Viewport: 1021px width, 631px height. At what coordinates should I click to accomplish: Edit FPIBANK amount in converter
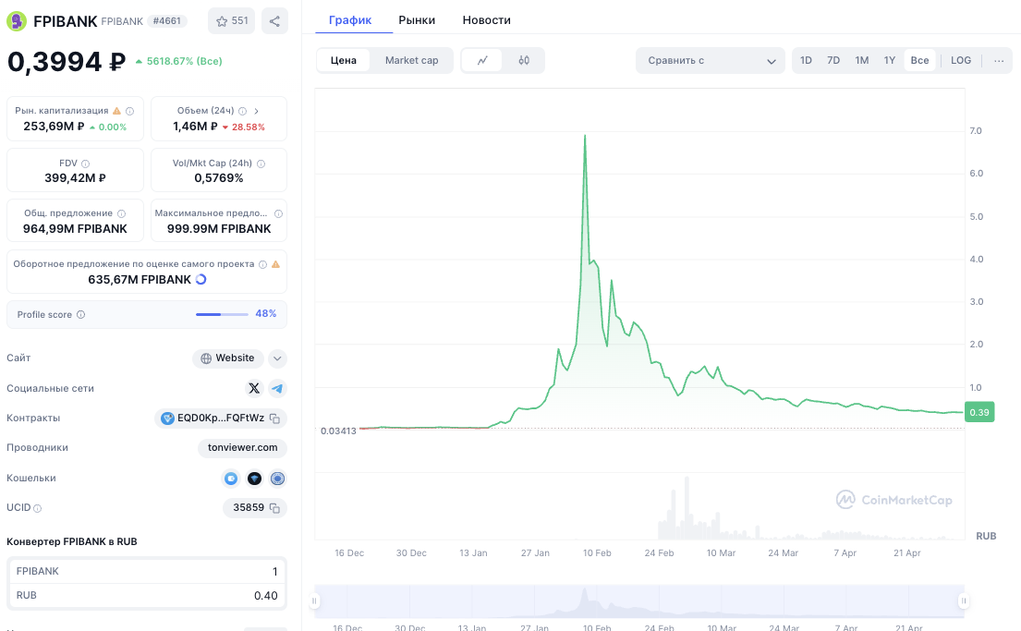click(147, 571)
